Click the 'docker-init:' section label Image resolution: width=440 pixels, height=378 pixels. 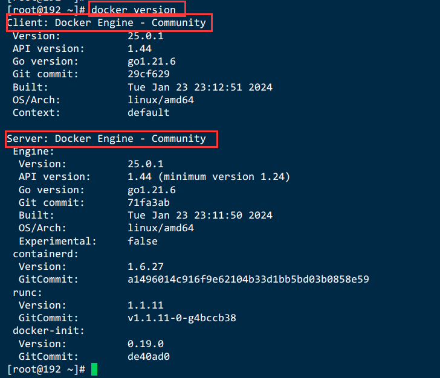point(48,331)
